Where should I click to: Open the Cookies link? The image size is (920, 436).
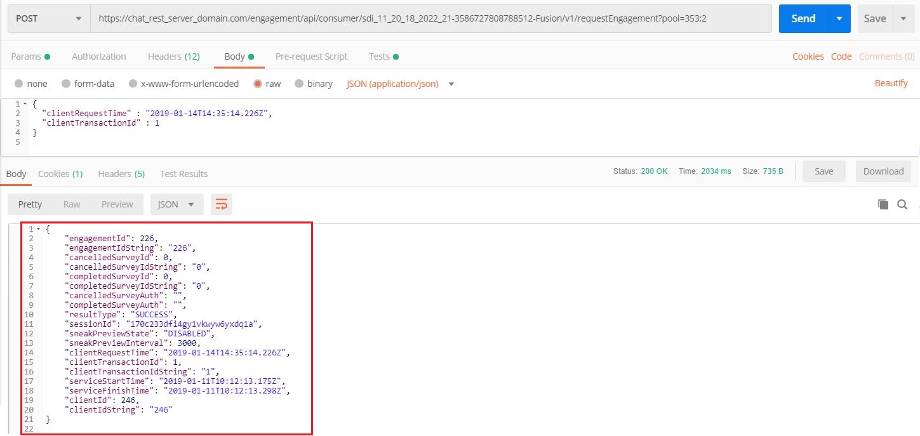[808, 56]
